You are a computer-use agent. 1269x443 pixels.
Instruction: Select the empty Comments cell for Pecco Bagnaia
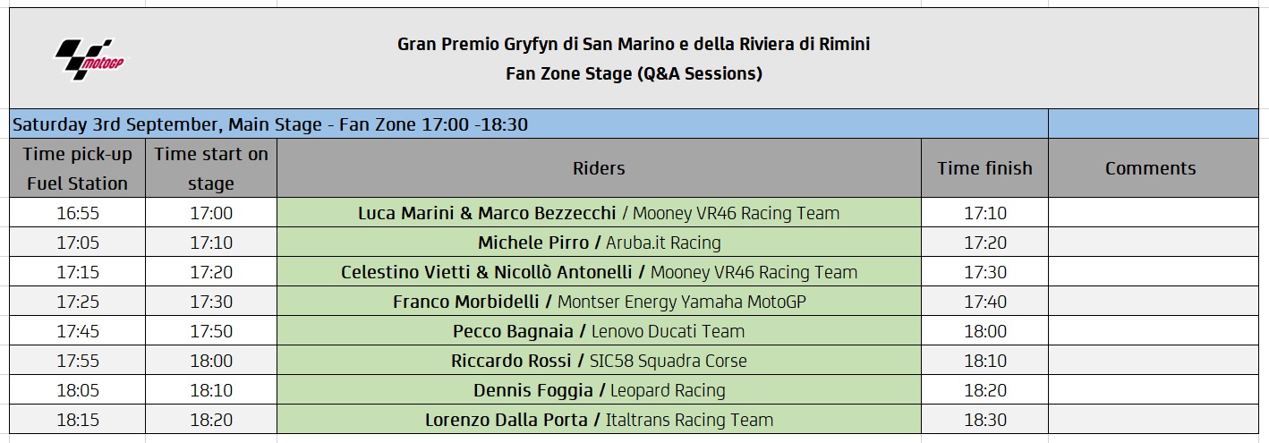1153,331
